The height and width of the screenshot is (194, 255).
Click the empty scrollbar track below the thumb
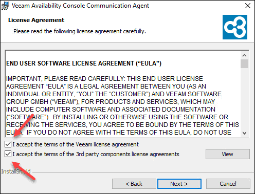click(245, 98)
